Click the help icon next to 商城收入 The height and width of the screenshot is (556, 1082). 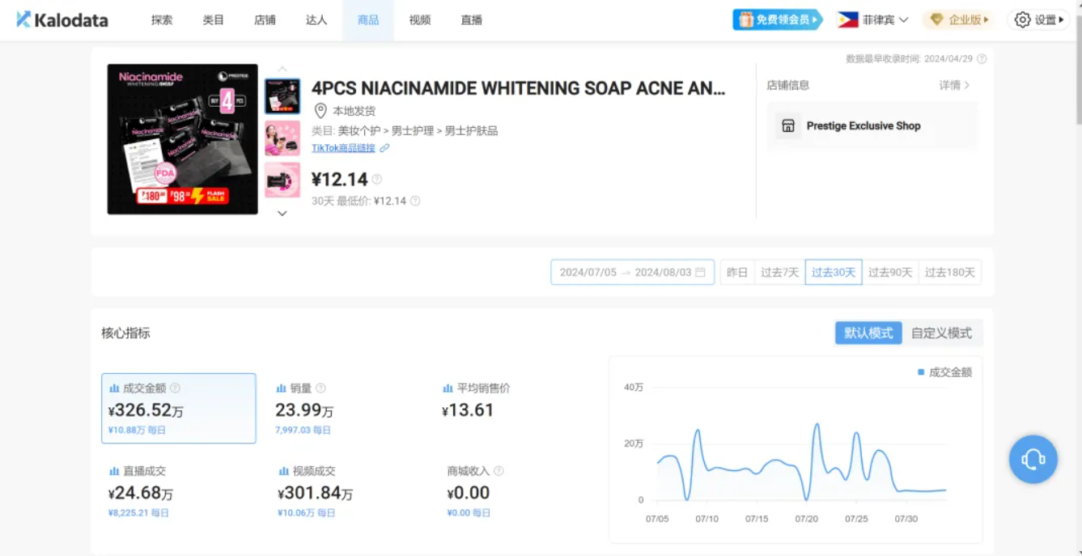pyautogui.click(x=499, y=471)
